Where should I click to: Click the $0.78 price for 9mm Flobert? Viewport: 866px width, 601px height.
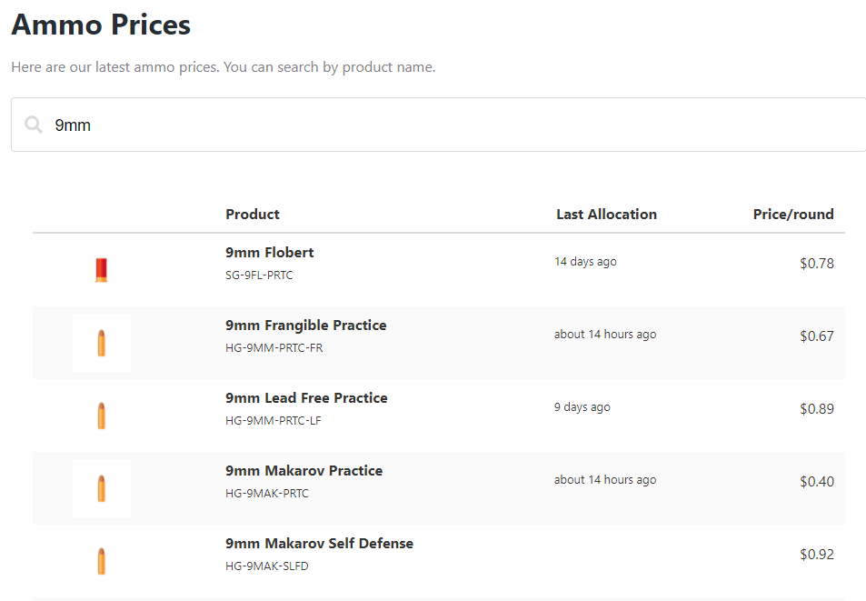coord(816,264)
